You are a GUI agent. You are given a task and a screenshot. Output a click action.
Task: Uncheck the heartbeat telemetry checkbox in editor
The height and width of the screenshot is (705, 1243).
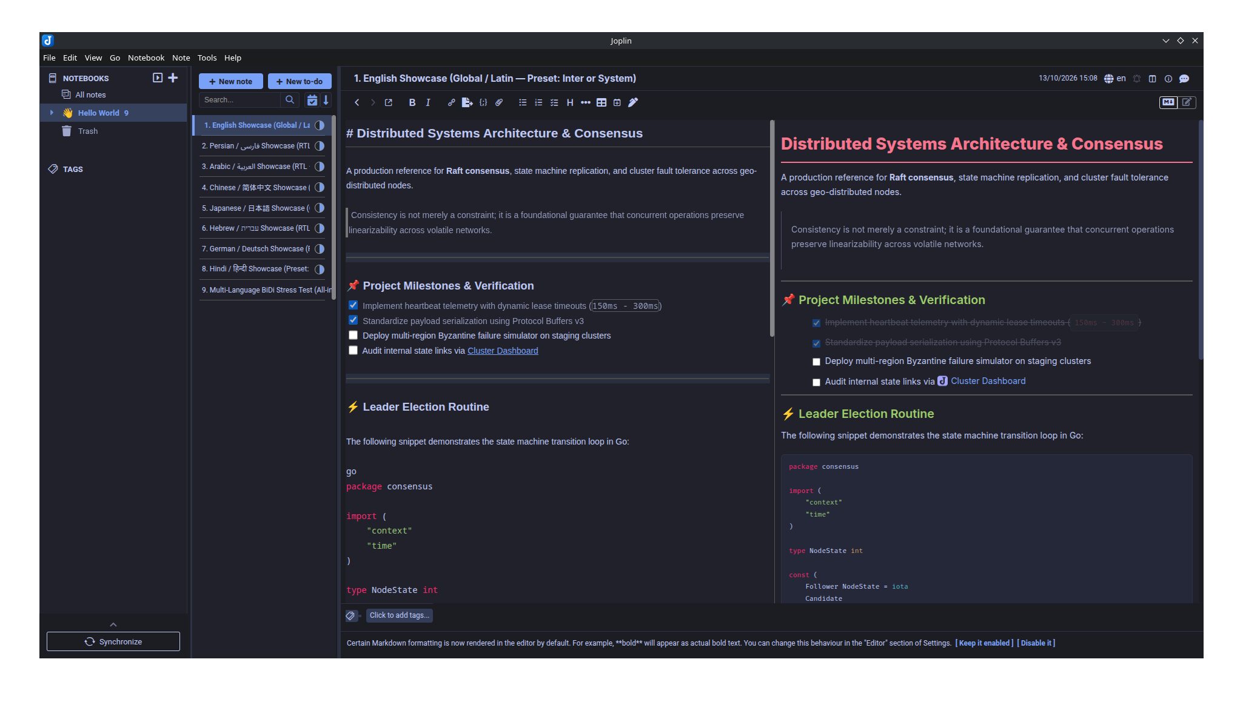pos(353,305)
